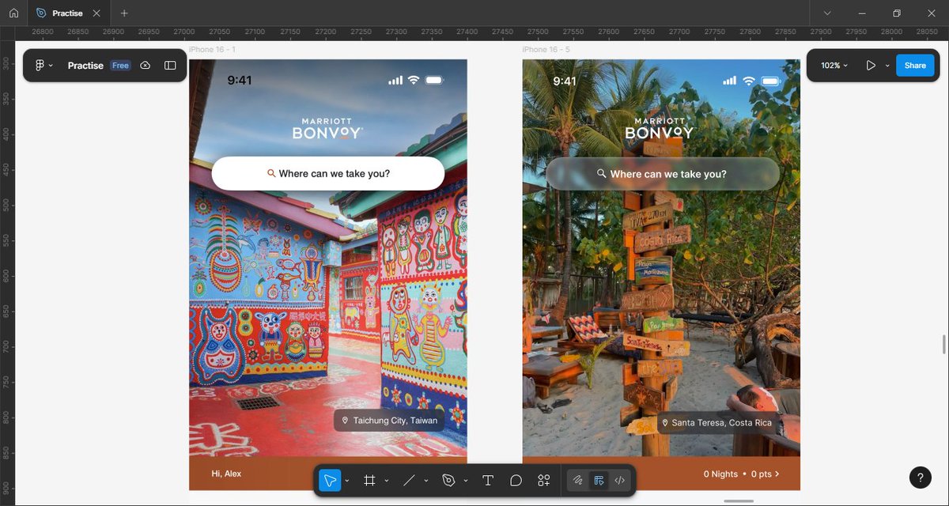Close the Practise tab
This screenshot has width=949, height=506.
pyautogui.click(x=96, y=13)
